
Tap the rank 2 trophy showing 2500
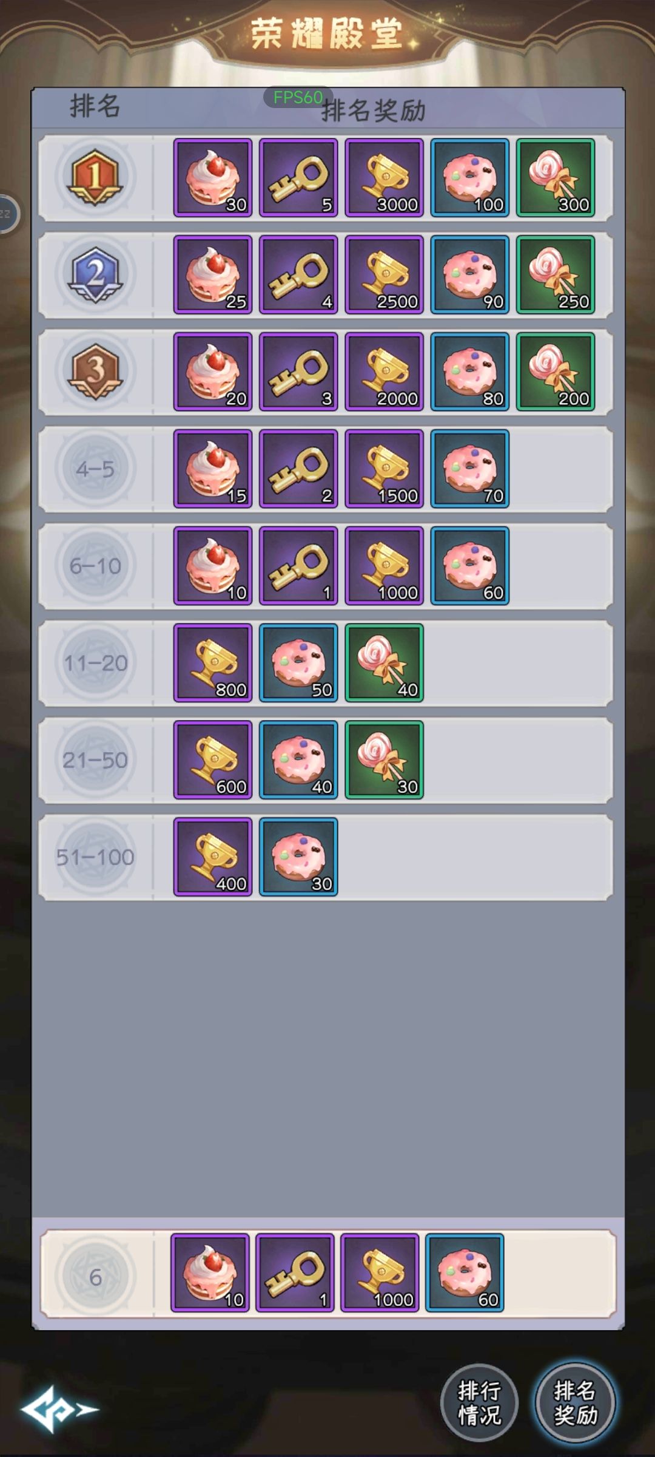[x=384, y=275]
